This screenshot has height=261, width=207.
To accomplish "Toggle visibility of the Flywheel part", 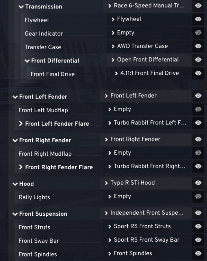I will [198, 19].
